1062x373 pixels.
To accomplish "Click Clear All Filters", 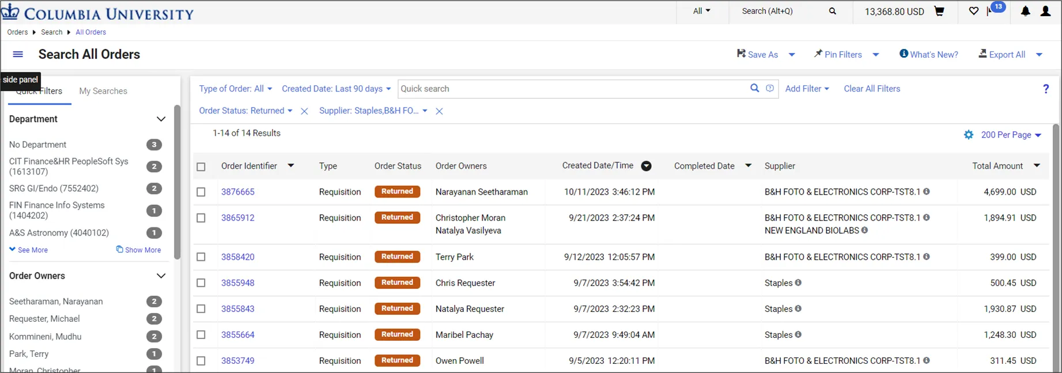I will (872, 89).
